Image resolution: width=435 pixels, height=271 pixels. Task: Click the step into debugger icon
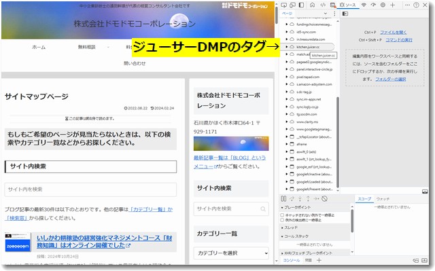300,199
